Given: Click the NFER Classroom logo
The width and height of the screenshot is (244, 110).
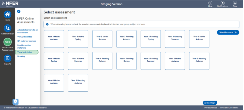Looking at the screenshot, I should coord(10,4).
